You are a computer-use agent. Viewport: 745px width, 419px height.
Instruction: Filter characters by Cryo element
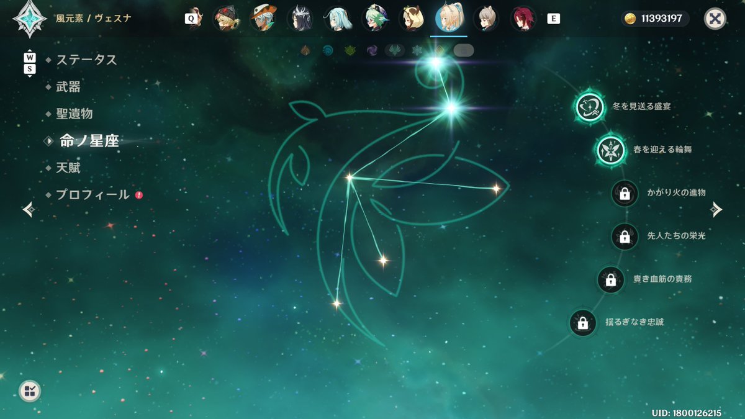pyautogui.click(x=417, y=51)
